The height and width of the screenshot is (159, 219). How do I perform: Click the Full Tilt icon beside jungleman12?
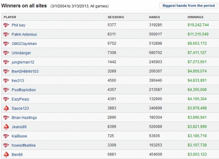tap(6, 62)
